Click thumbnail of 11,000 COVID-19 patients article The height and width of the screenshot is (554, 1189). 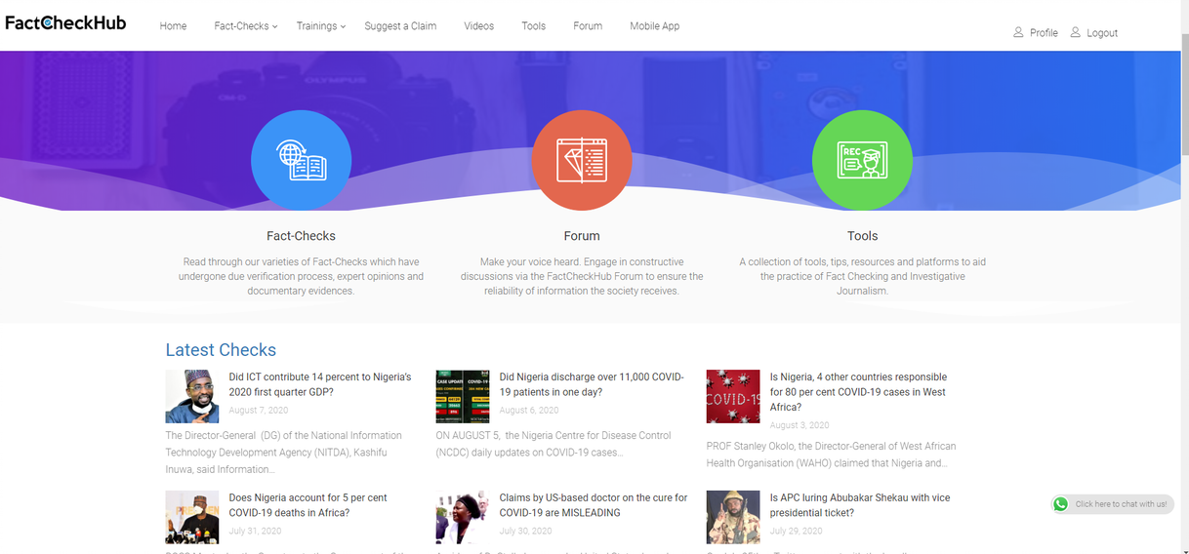(463, 396)
